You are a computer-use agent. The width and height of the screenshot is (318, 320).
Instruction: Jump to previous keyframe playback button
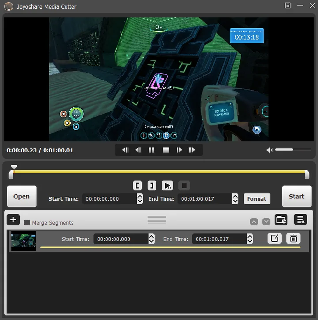tap(125, 150)
